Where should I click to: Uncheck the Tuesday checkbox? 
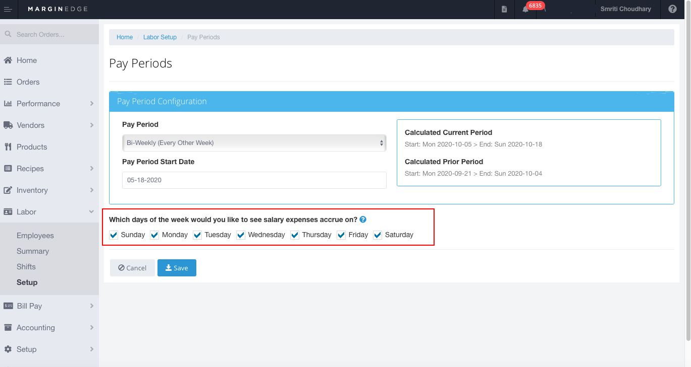(197, 235)
